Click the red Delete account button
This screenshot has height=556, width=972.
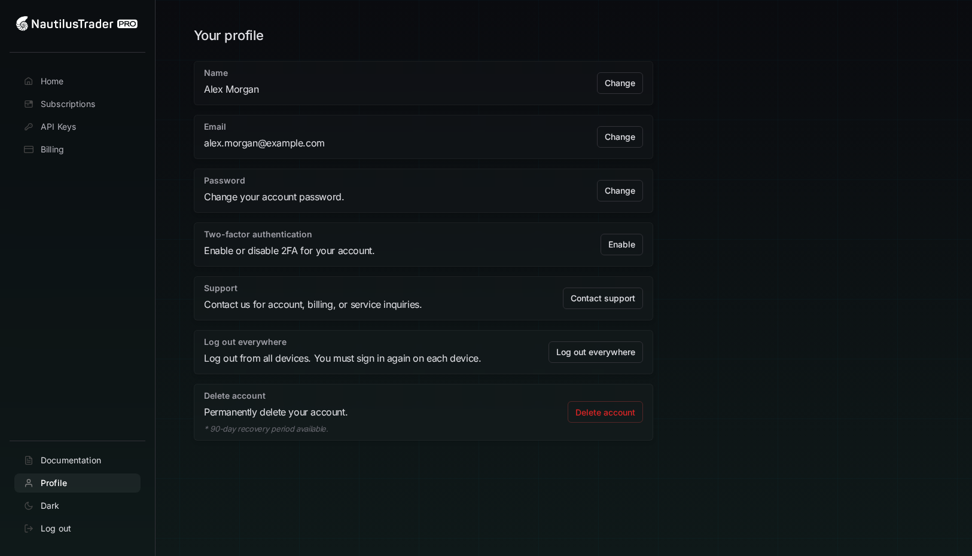(x=605, y=412)
